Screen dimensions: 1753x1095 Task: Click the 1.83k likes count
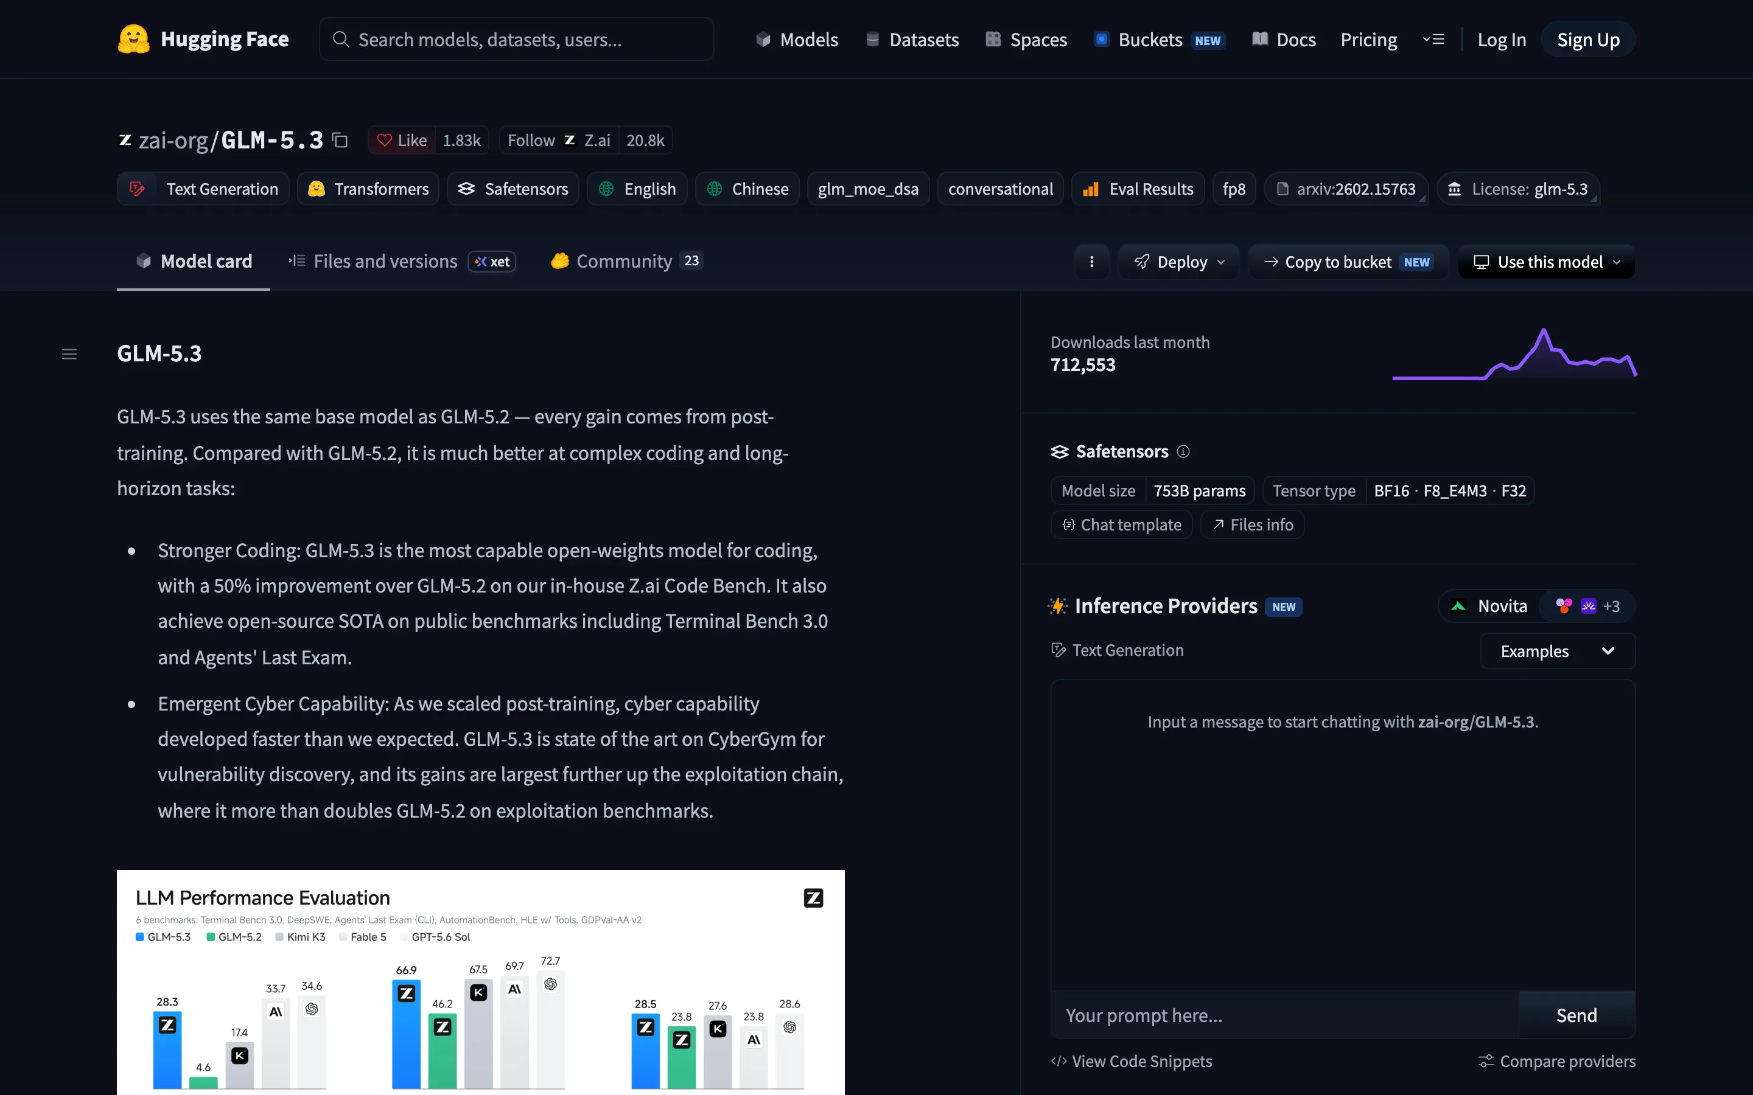pyautogui.click(x=461, y=141)
